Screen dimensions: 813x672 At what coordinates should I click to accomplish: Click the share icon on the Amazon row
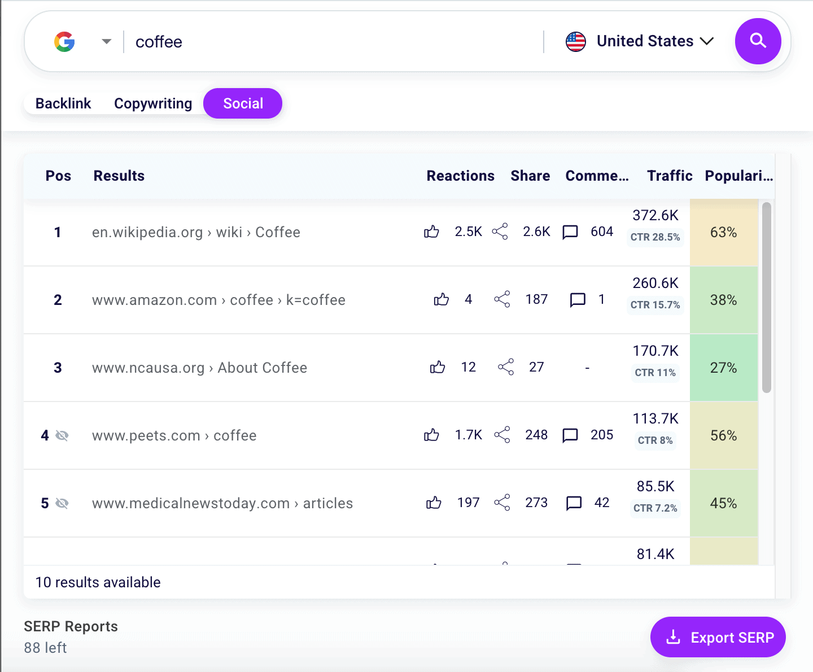[x=501, y=299]
